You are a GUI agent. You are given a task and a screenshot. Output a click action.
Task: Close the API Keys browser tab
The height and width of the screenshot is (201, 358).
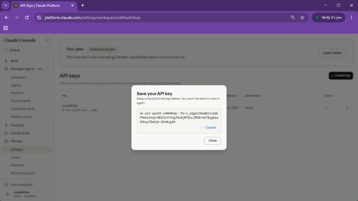click(x=72, y=5)
